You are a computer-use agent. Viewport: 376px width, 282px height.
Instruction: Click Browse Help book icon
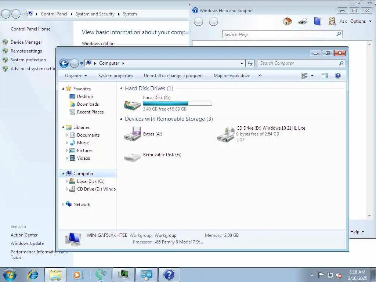pyautogui.click(x=318, y=21)
